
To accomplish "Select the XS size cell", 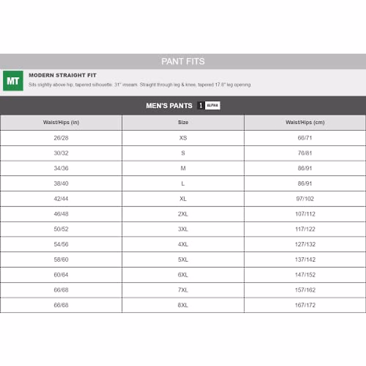I will (183, 138).
